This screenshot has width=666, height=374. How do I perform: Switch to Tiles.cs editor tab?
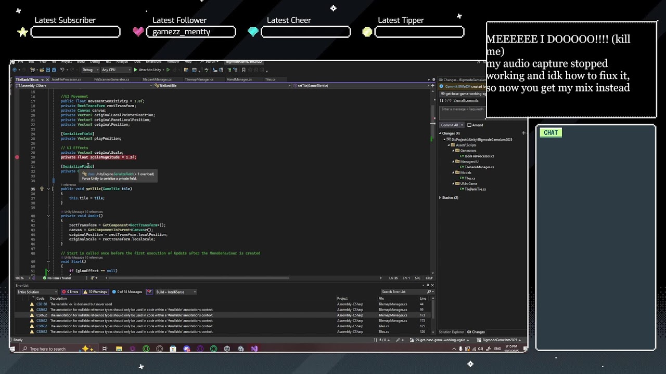point(270,79)
